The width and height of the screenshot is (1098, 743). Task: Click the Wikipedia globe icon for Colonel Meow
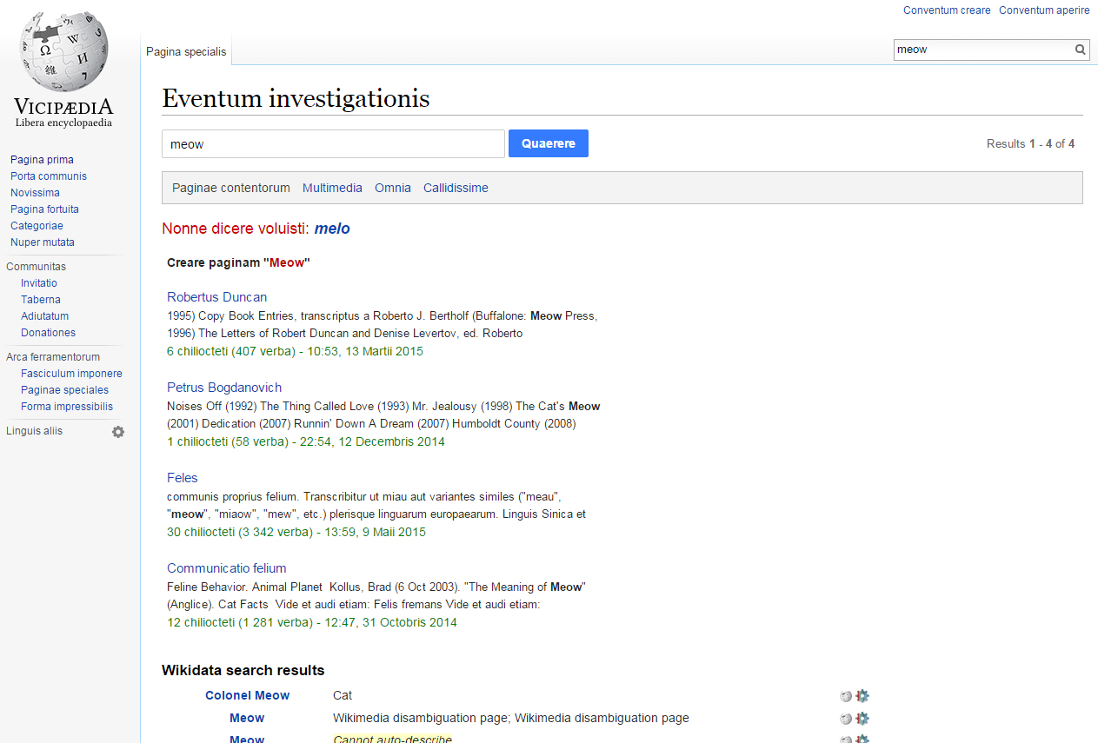846,696
